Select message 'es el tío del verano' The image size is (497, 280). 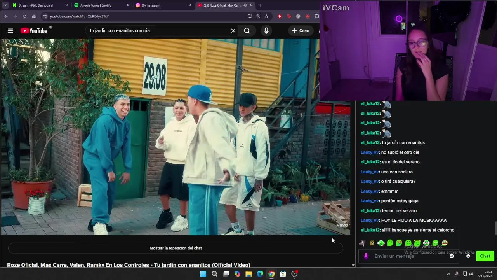point(401,162)
